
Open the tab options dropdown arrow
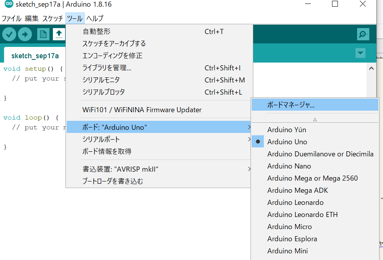tap(360, 53)
